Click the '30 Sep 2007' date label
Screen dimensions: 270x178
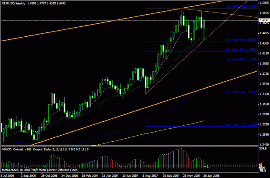tap(171, 176)
